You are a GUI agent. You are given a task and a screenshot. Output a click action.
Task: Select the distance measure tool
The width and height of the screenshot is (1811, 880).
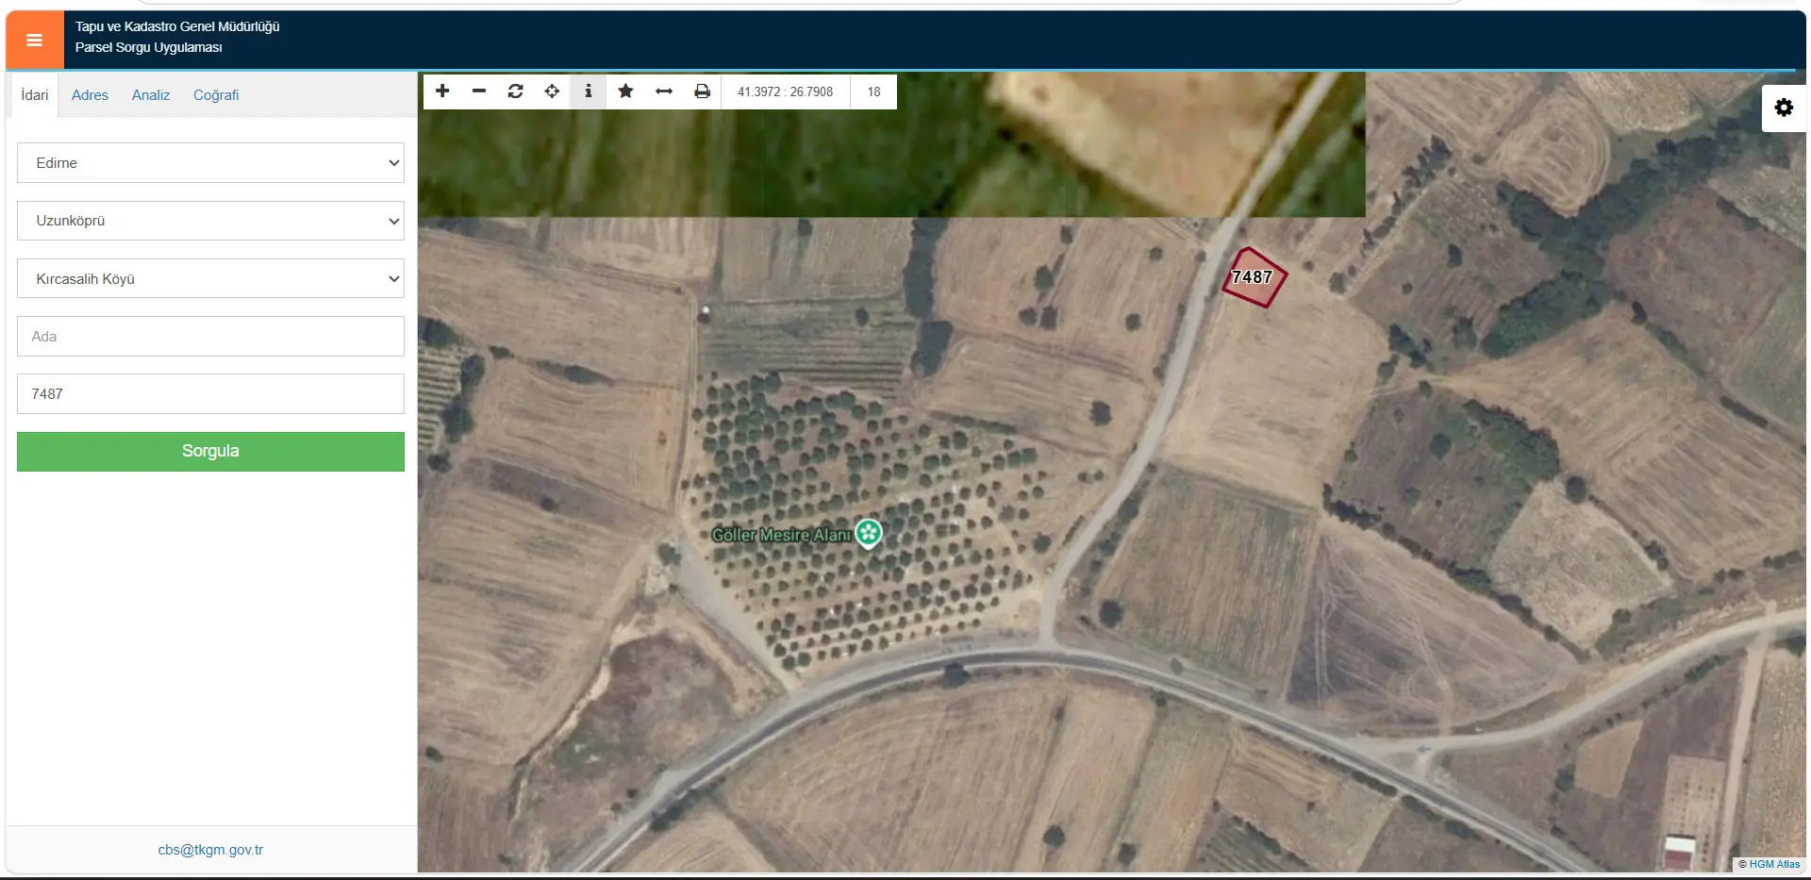point(664,91)
